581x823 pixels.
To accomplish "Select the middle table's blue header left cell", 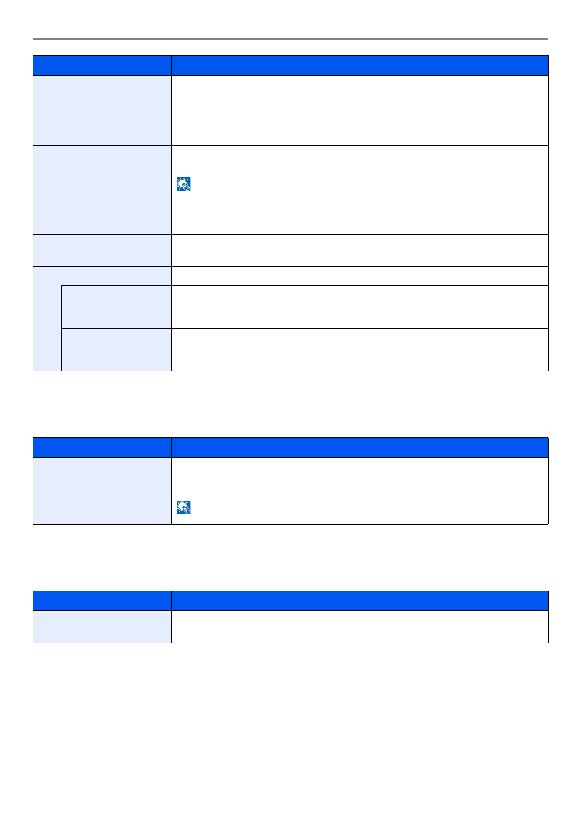I will (102, 447).
